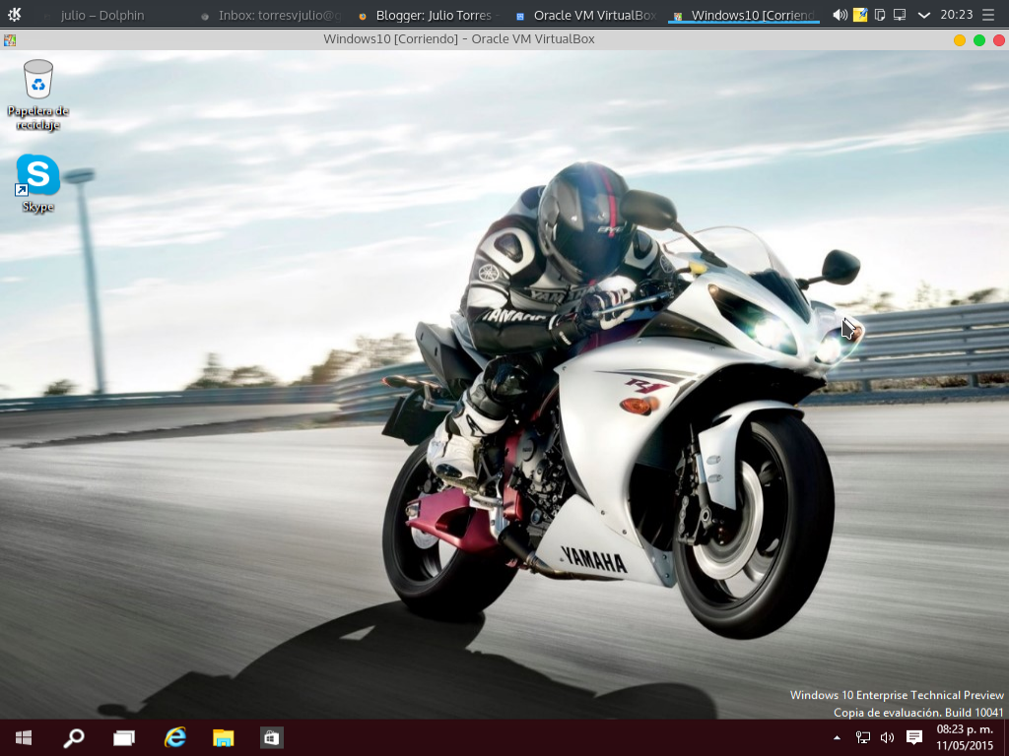
Task: Open the Windows Store taskbar icon
Action: click(x=272, y=737)
